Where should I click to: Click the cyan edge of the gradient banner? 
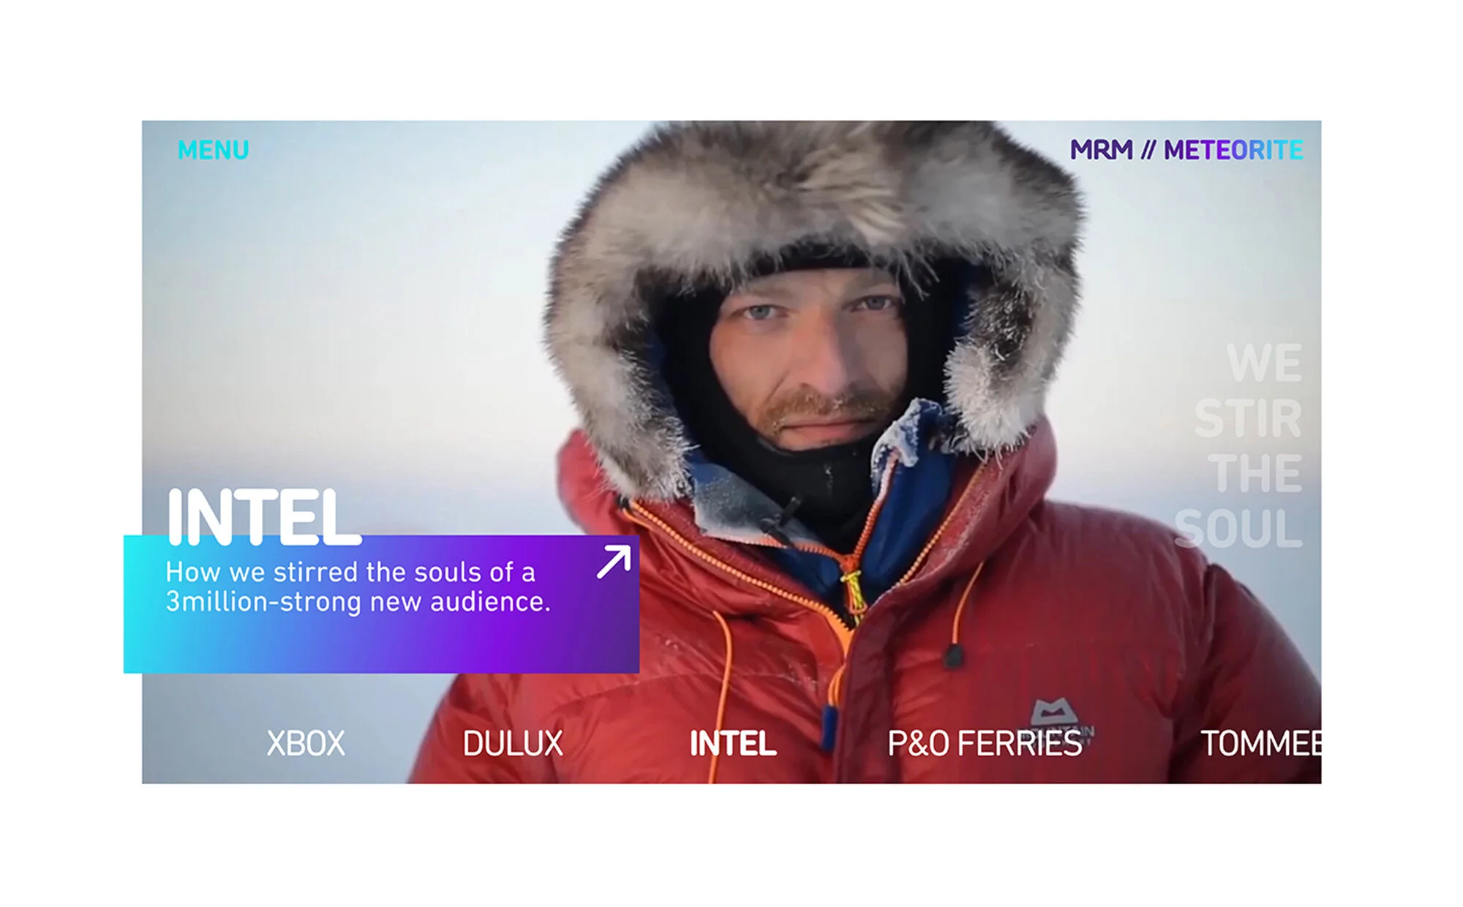click(146, 604)
